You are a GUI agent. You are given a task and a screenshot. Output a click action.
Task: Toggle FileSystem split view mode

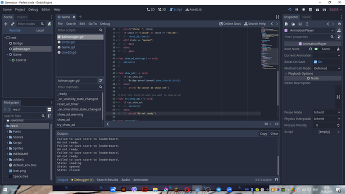coord(49,109)
